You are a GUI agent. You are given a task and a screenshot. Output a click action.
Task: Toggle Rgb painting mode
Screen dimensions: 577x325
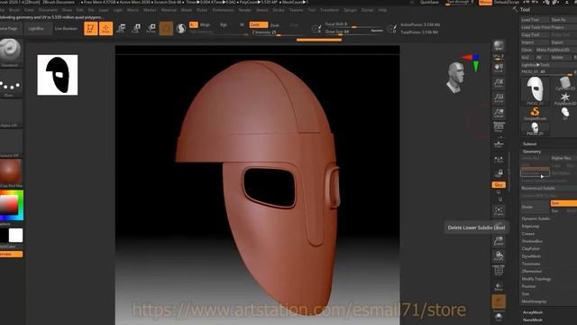(x=224, y=24)
